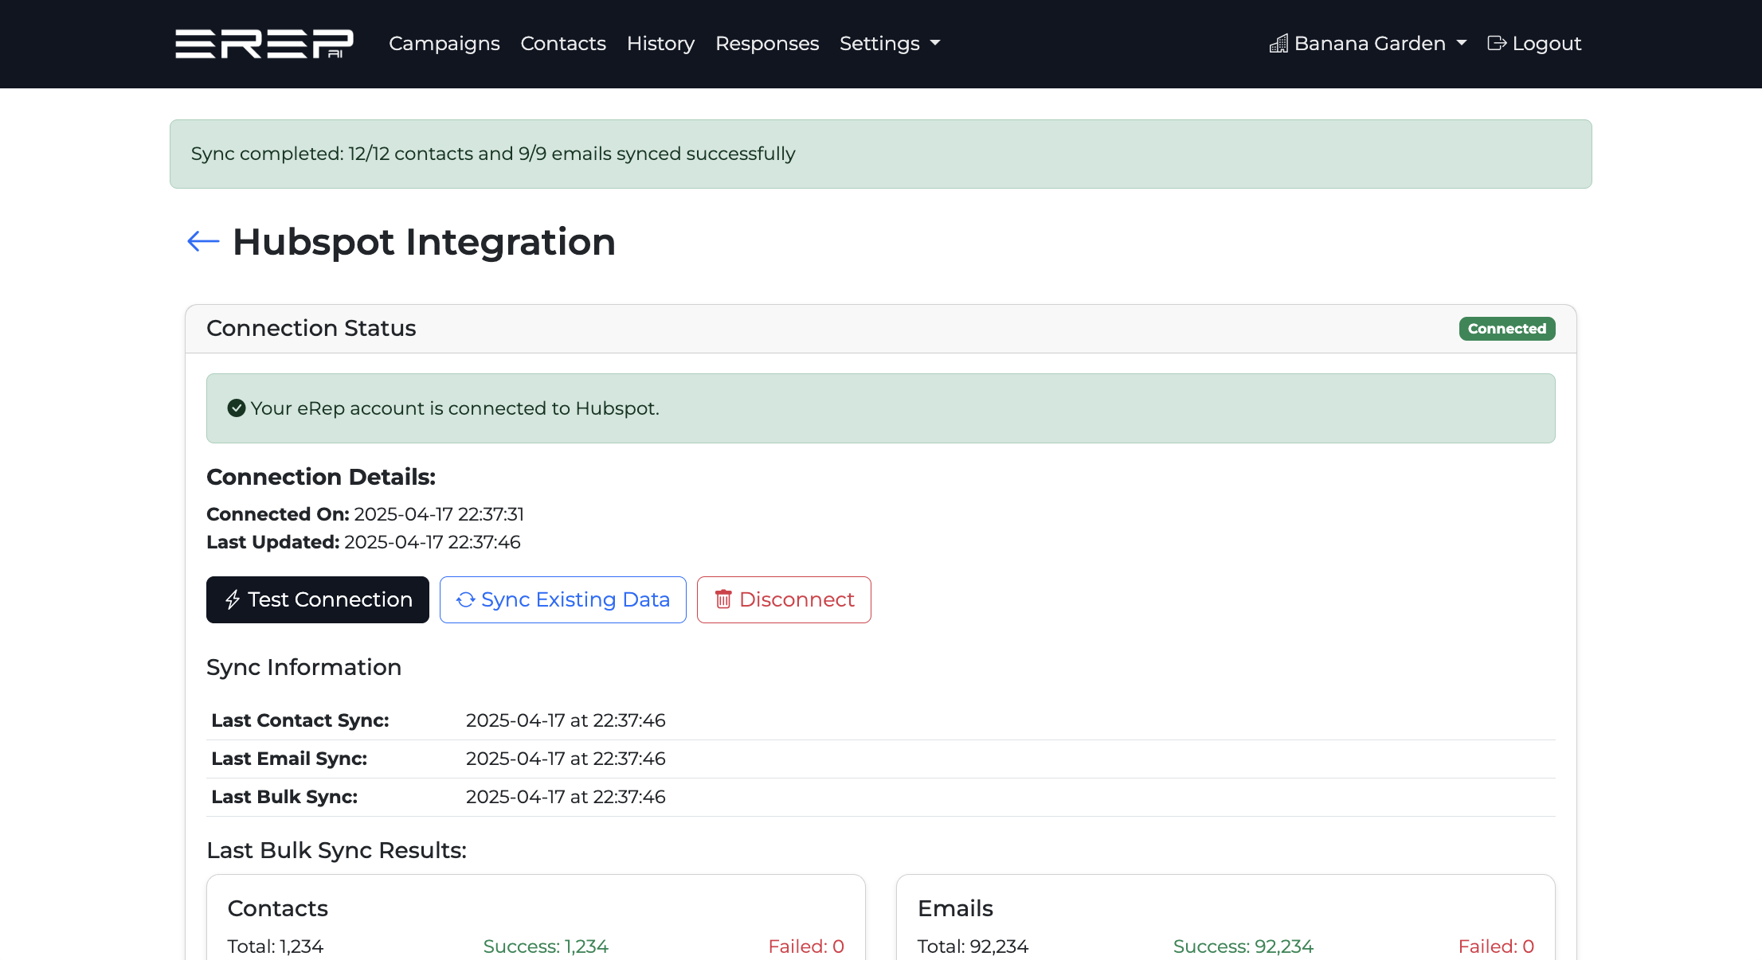
Task: Click the Connected On timestamp 22:37:31
Action: click(x=439, y=514)
